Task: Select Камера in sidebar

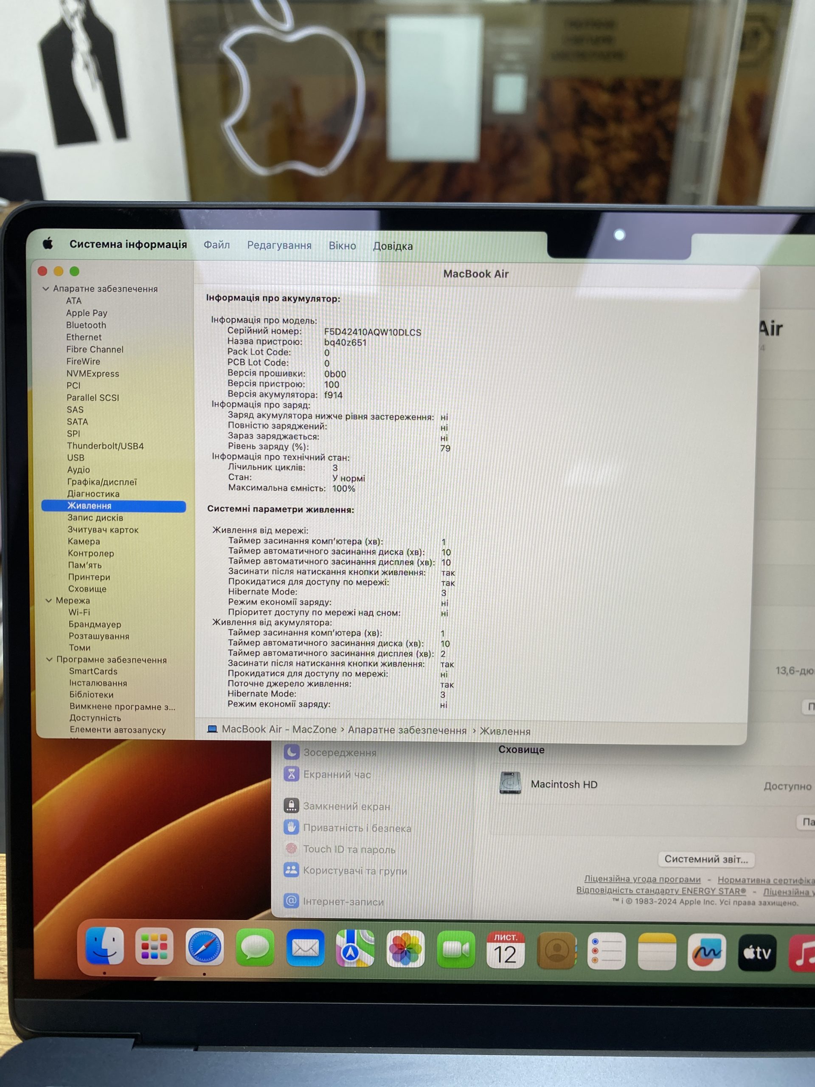Action: point(84,541)
